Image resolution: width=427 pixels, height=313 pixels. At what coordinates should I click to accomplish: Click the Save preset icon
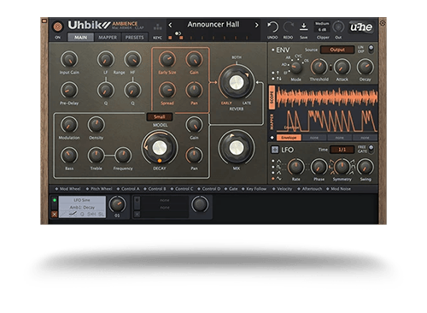pos(303,27)
